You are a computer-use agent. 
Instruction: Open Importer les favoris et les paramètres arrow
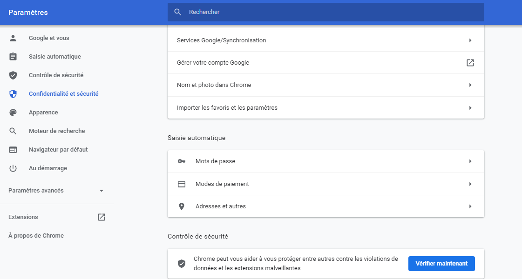coord(470,108)
